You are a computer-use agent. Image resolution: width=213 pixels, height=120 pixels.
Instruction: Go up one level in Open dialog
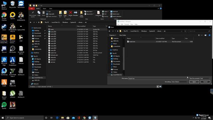click(x=117, y=31)
